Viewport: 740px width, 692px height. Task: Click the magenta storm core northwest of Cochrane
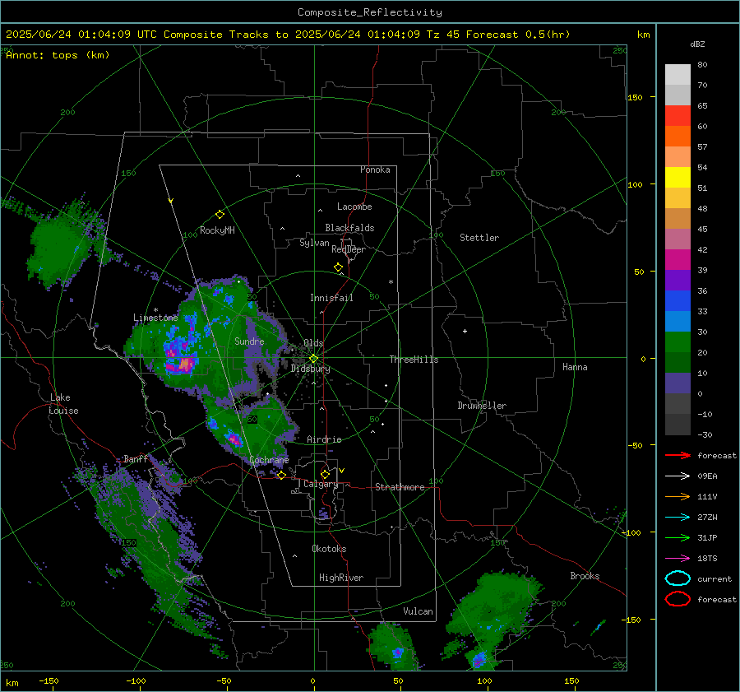[x=234, y=439]
